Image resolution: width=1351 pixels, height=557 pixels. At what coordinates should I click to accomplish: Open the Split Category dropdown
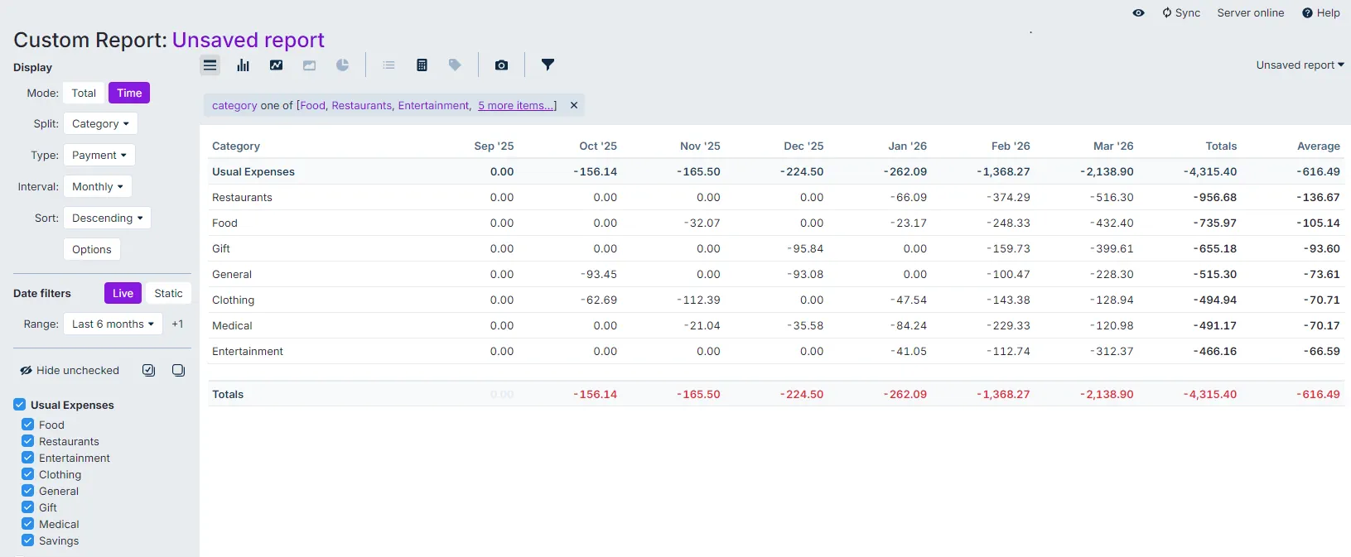coord(100,124)
